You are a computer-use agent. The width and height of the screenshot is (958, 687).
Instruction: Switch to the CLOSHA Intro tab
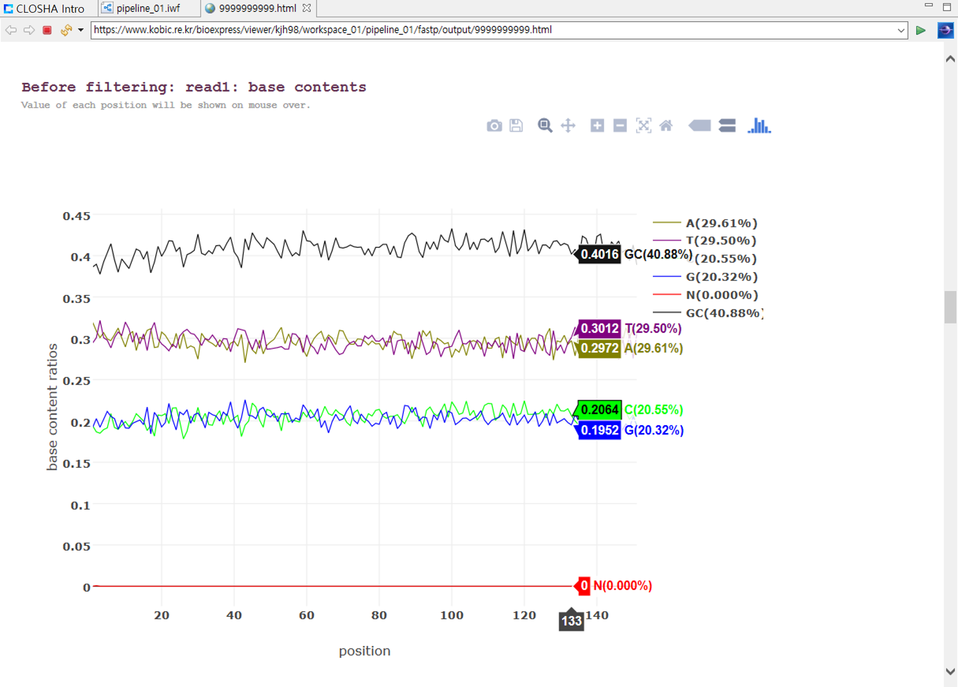tap(44, 9)
